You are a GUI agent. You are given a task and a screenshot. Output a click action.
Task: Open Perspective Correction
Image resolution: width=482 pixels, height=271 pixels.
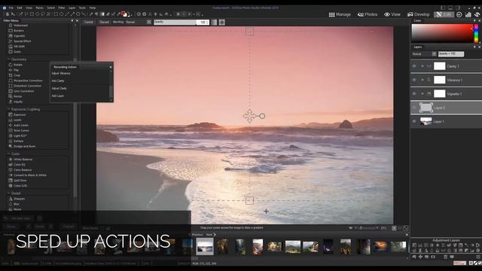point(26,81)
